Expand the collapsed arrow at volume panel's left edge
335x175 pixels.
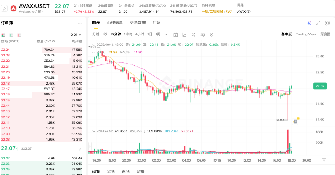(x=90, y=146)
